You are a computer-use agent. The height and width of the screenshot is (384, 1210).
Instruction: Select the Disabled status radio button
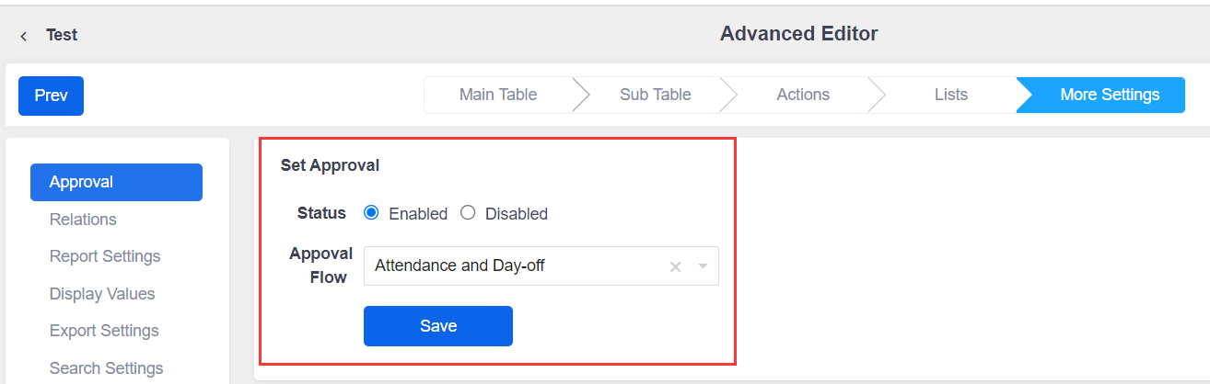click(x=468, y=213)
